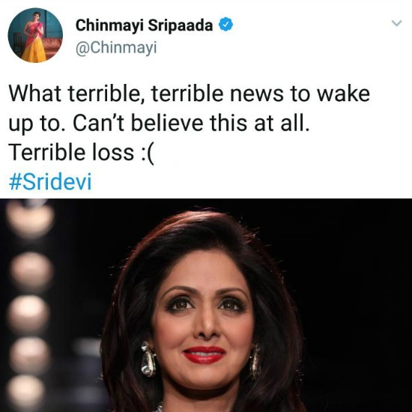Click the yellow skirt in the avatar
412x412 pixels.
[x=34, y=50]
